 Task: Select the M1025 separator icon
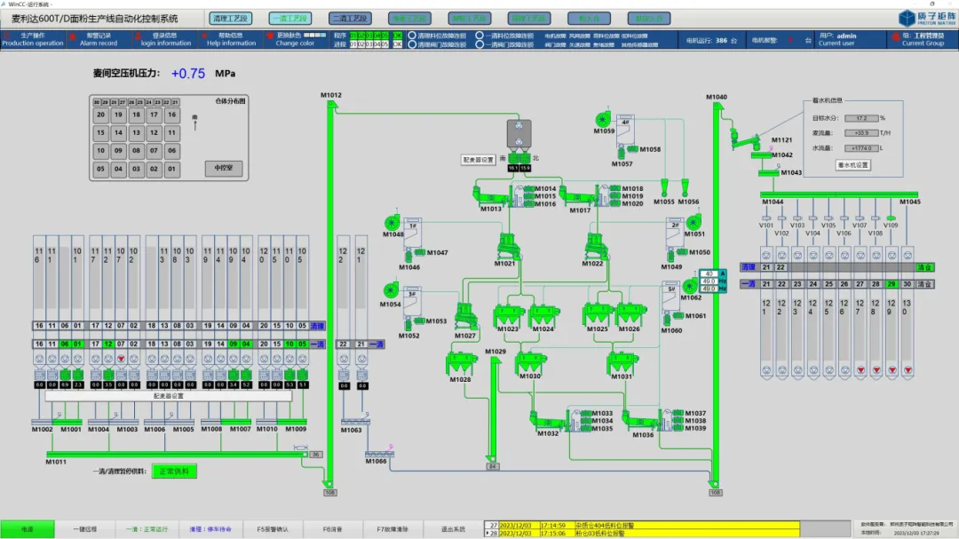coord(598,315)
